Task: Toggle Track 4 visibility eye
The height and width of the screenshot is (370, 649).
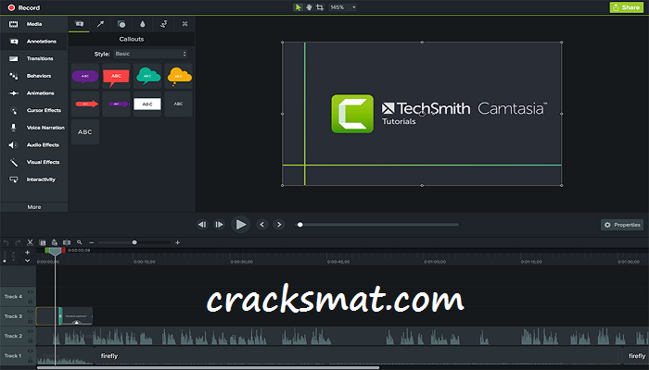Action: [x=31, y=292]
